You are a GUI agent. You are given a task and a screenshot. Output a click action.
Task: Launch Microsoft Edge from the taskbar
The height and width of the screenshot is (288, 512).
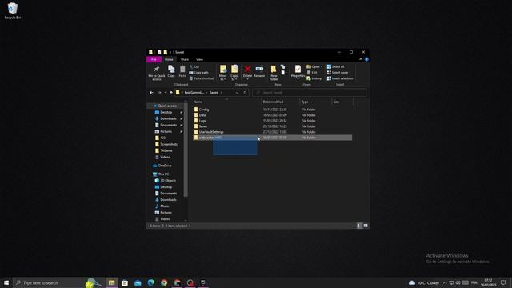[151, 282]
